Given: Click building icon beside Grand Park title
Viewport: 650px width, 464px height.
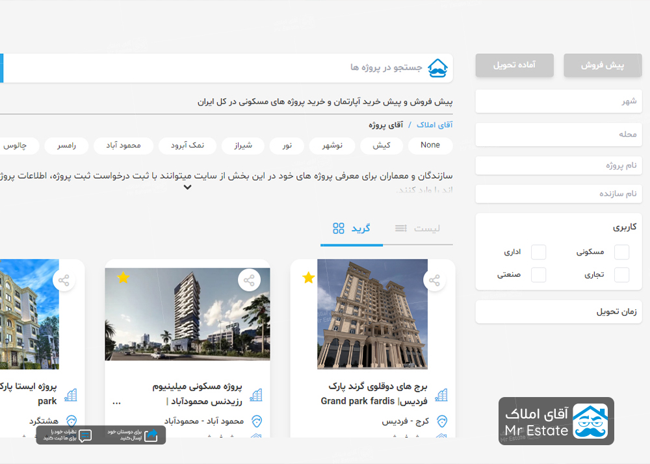Looking at the screenshot, I should tap(441, 395).
